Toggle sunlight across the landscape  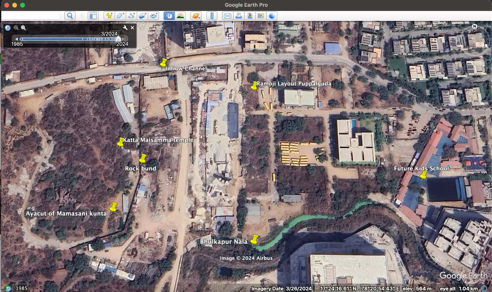180,16
